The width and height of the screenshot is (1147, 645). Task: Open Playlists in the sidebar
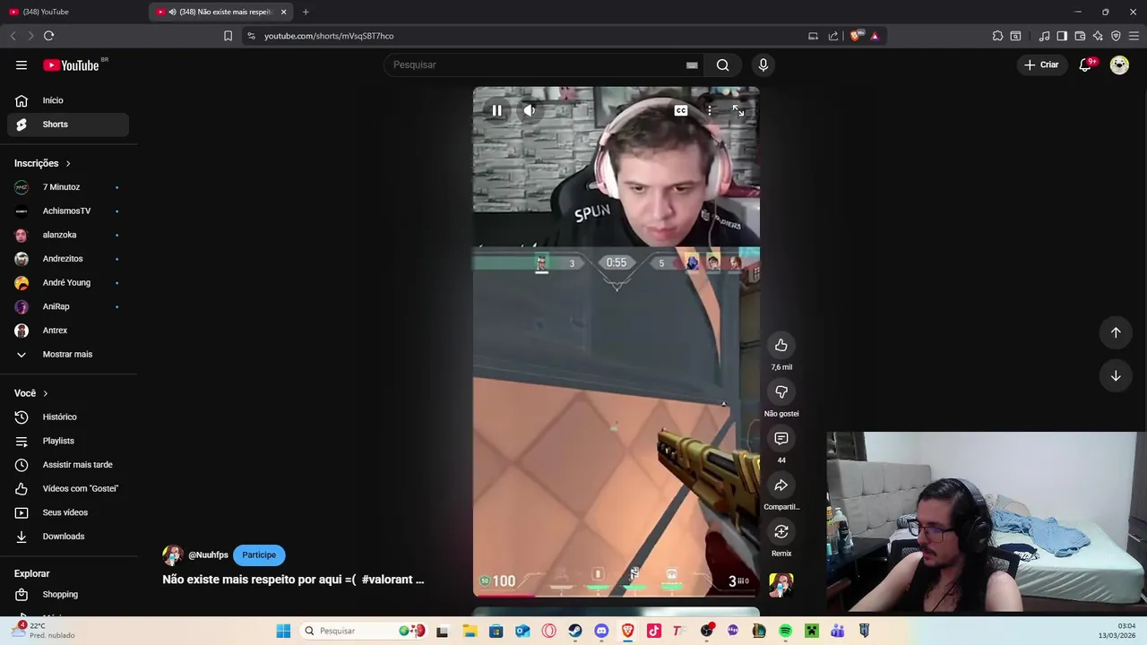(68, 441)
